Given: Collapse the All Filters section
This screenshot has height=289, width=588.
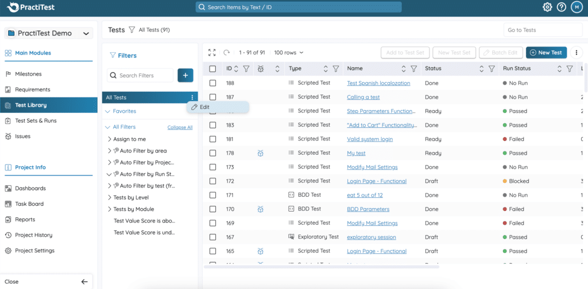Looking at the screenshot, I should [107, 127].
